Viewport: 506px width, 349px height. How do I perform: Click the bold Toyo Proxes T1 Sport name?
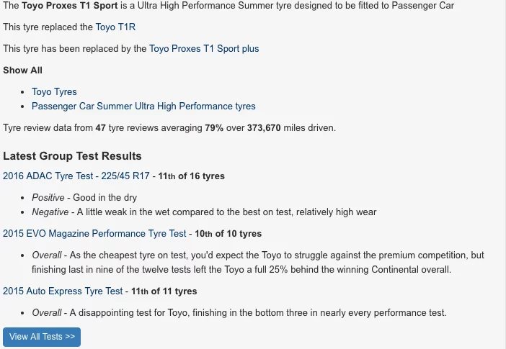pos(70,6)
